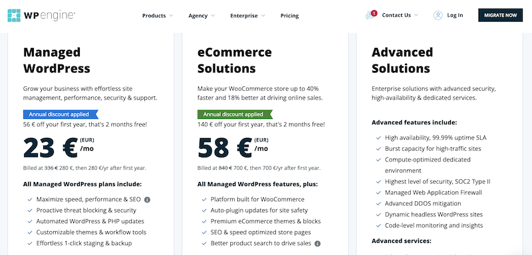Click the user profile icon beside Log In
The image size is (532, 255).
(x=438, y=15)
